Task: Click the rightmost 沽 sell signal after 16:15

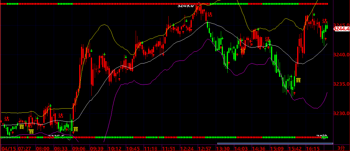Action: coord(325,21)
